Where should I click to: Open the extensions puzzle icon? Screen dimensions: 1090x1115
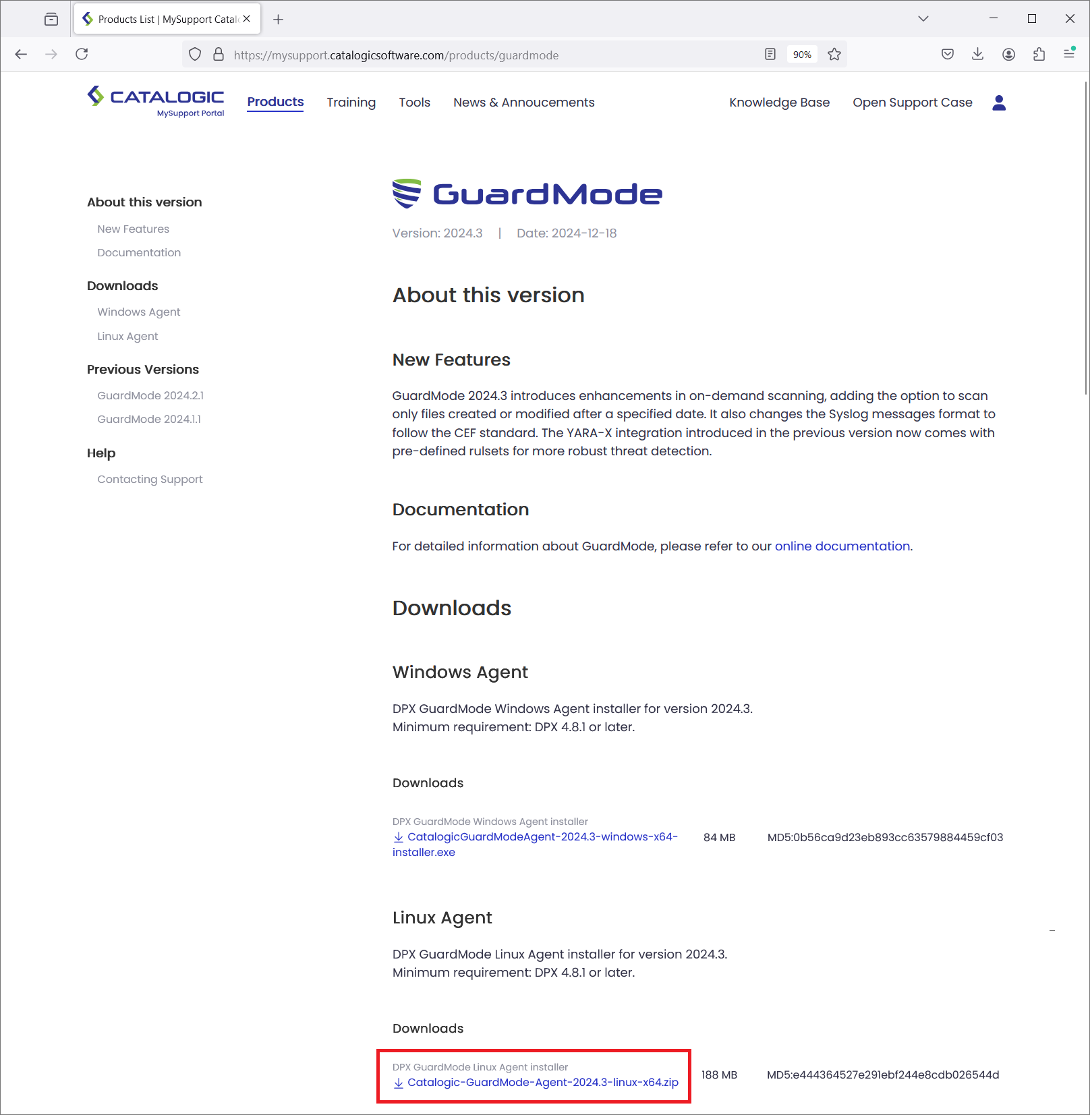click(1039, 55)
